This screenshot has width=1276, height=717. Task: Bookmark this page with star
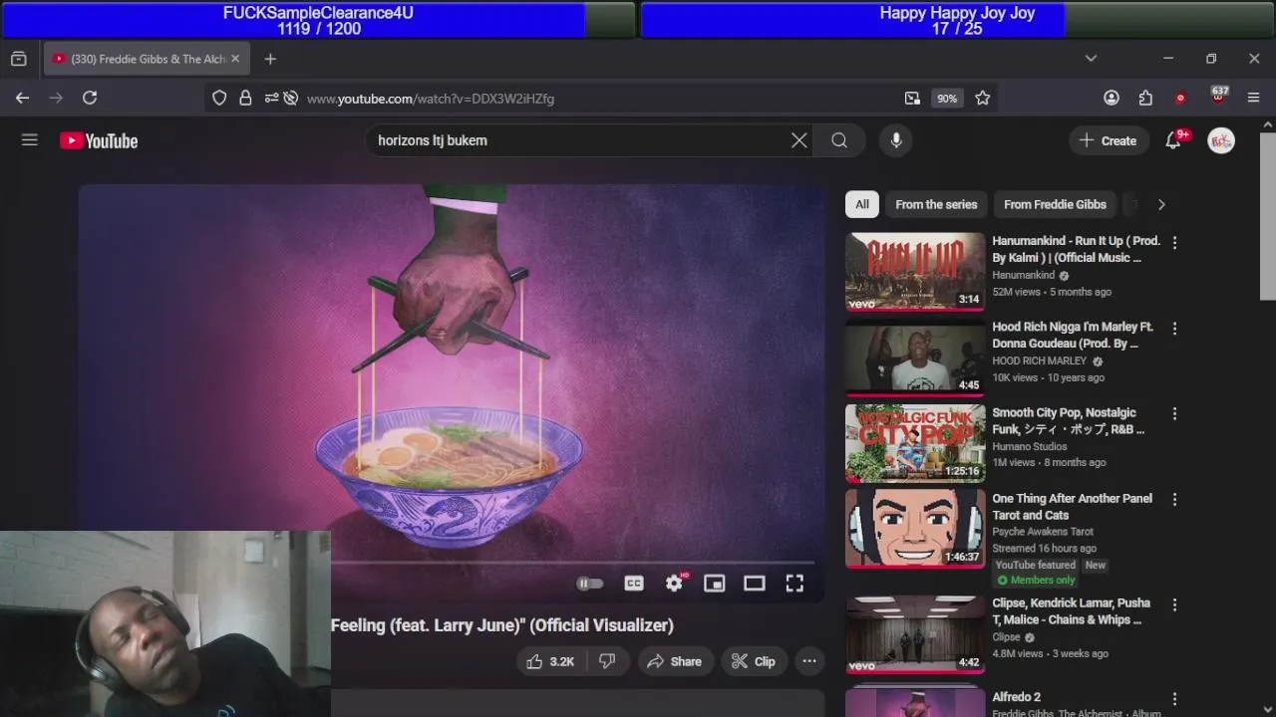coord(983,98)
